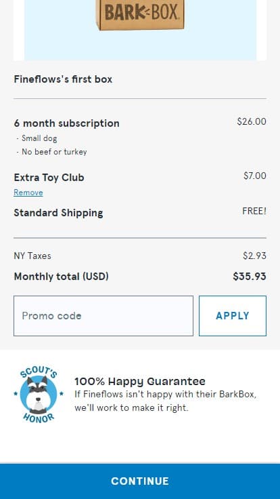
Task: Apply the promo code
Action: click(x=233, y=316)
